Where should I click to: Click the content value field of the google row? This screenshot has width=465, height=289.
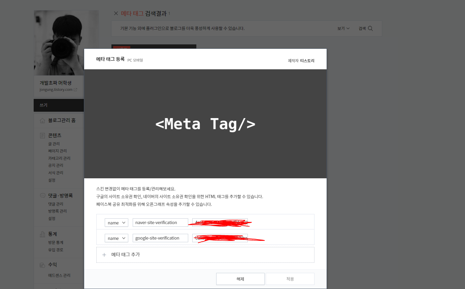click(x=220, y=238)
